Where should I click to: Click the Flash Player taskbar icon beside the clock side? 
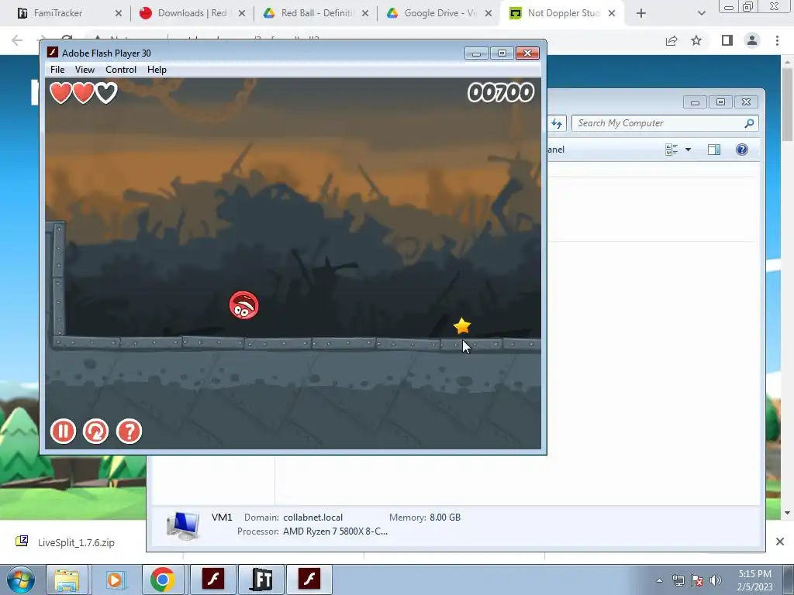click(309, 580)
